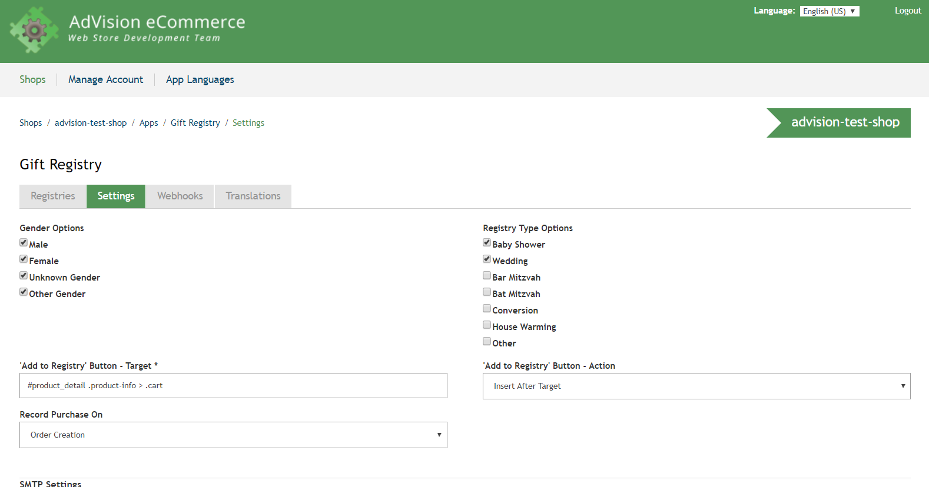Click the Gift Registry breadcrumb link

tap(195, 123)
